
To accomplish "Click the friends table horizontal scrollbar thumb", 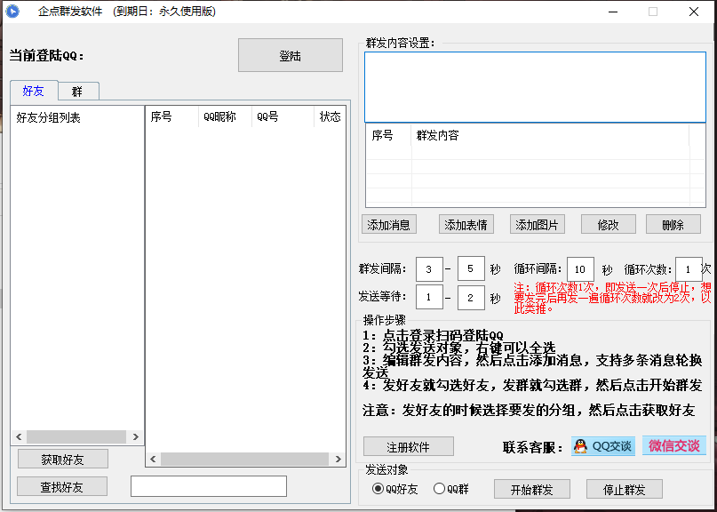I will click(244, 459).
